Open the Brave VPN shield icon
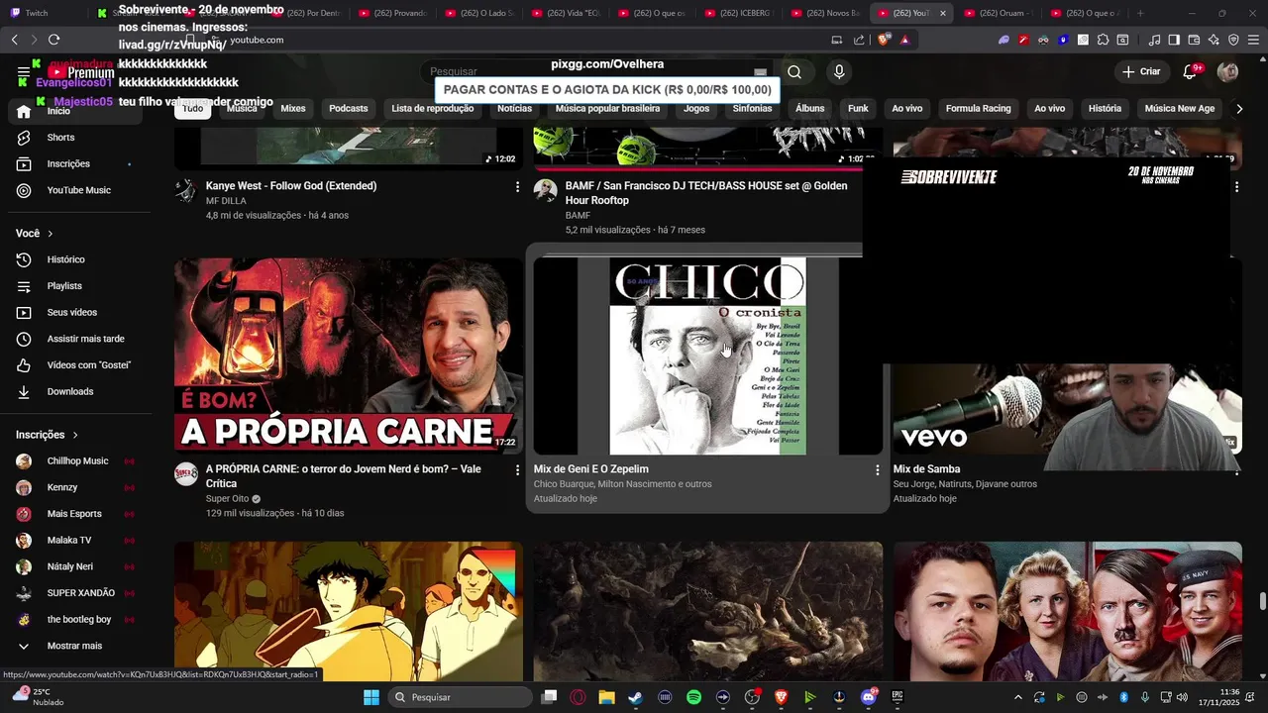The height and width of the screenshot is (713, 1268). pyautogui.click(x=1233, y=40)
